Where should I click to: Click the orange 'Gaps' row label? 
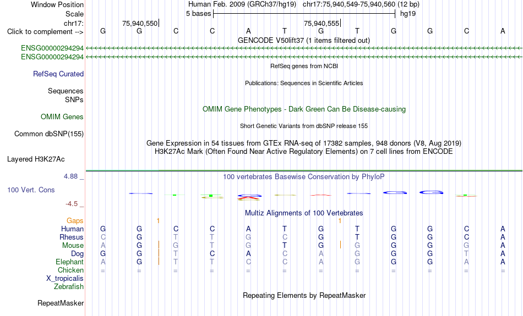tap(75, 221)
